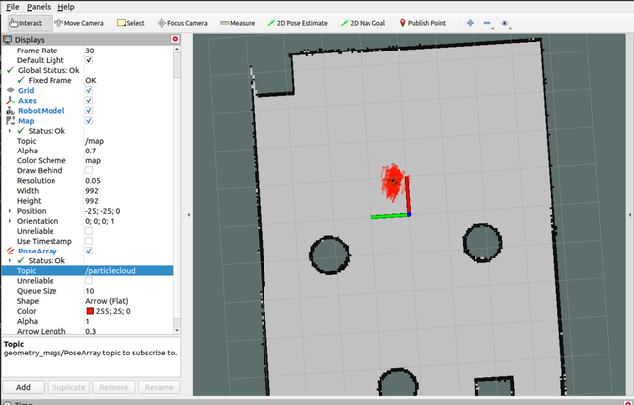Disable the RobotModel display checkbox
This screenshot has height=405, width=634.
(x=89, y=111)
